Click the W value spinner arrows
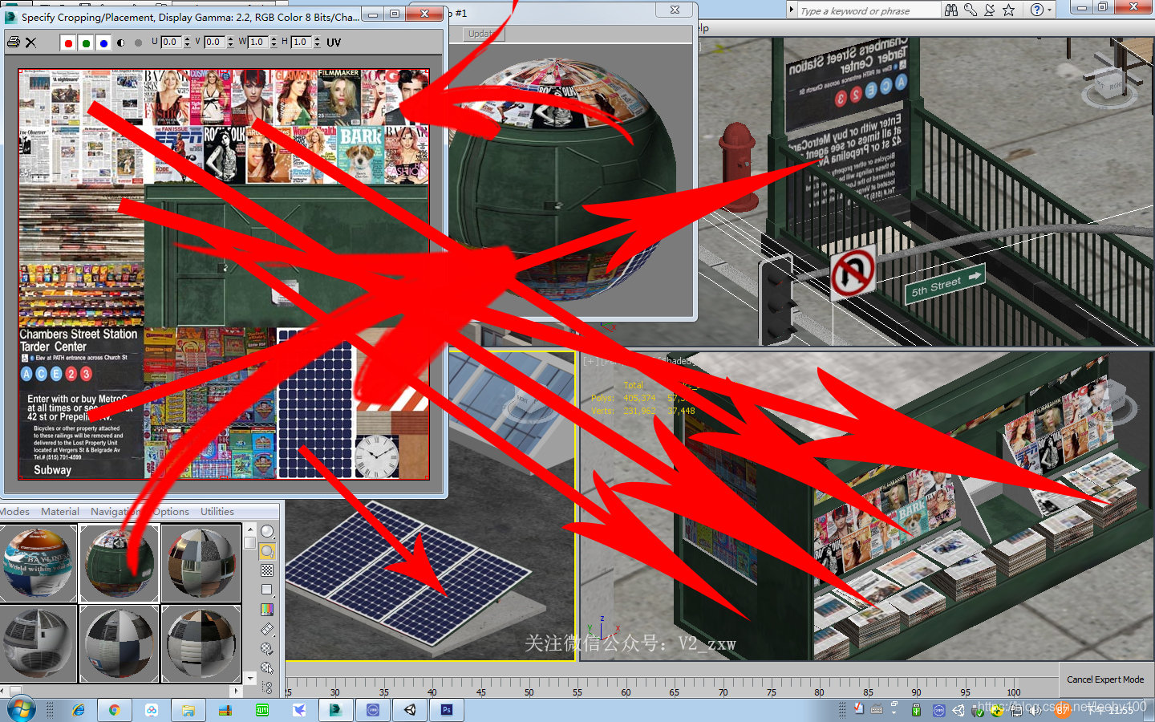Screen dimensions: 1155x722 coord(274,42)
